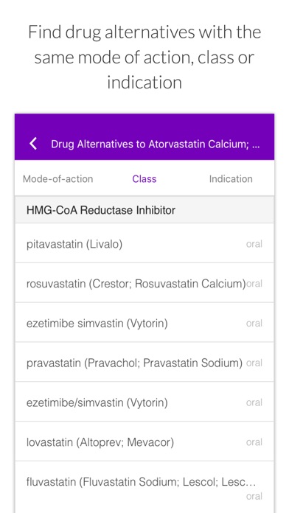The width and height of the screenshot is (289, 513).
Task: Click the oral label under fluvastatin
Action: [254, 496]
